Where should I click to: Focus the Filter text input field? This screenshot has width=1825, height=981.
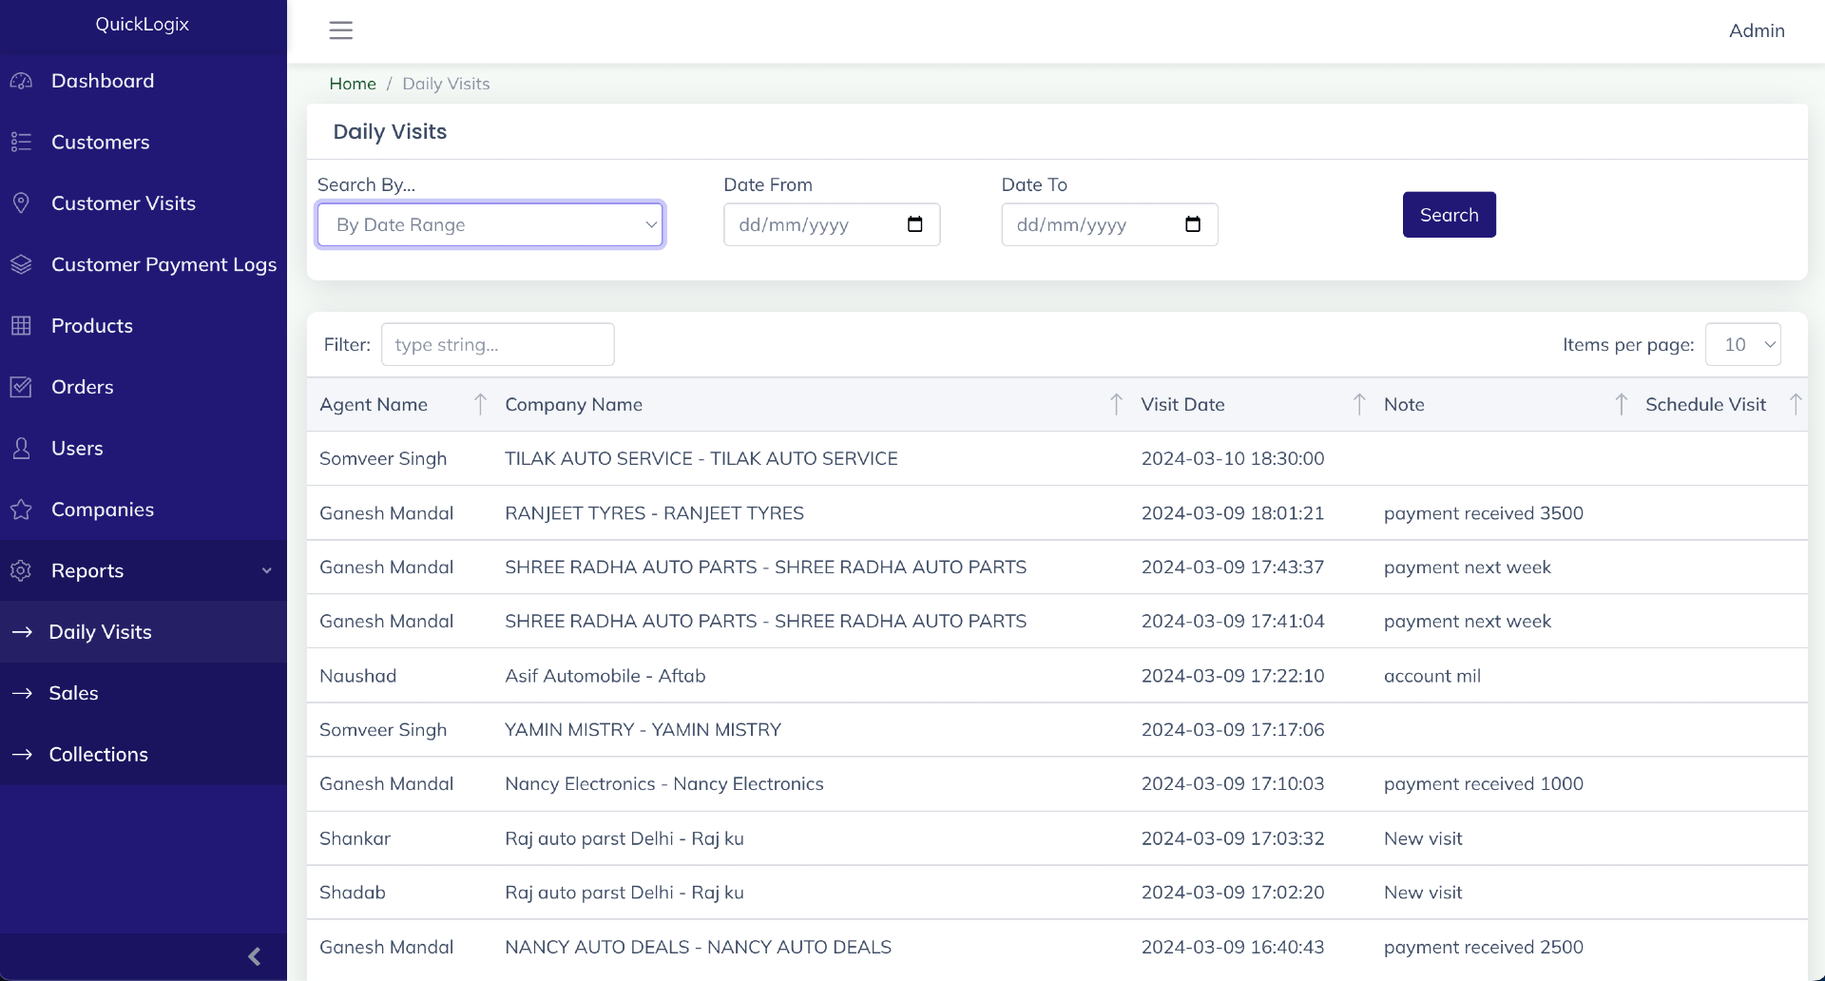coord(497,345)
